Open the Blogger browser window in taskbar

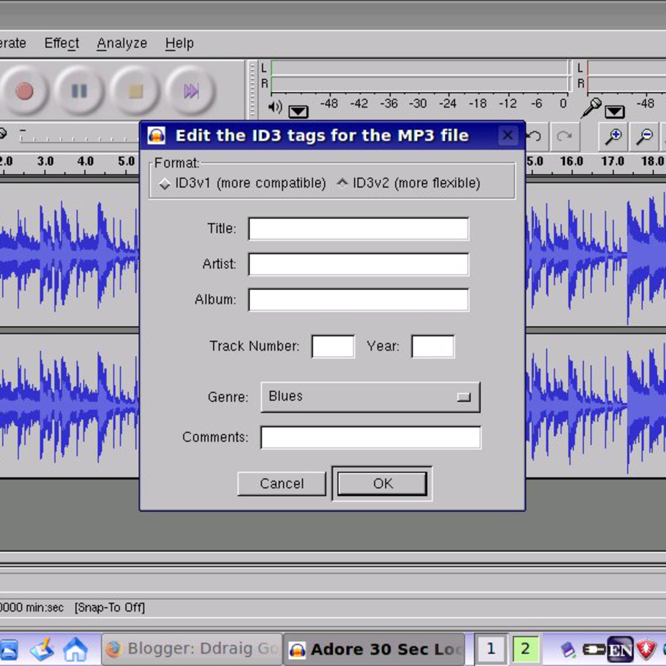tap(192, 649)
